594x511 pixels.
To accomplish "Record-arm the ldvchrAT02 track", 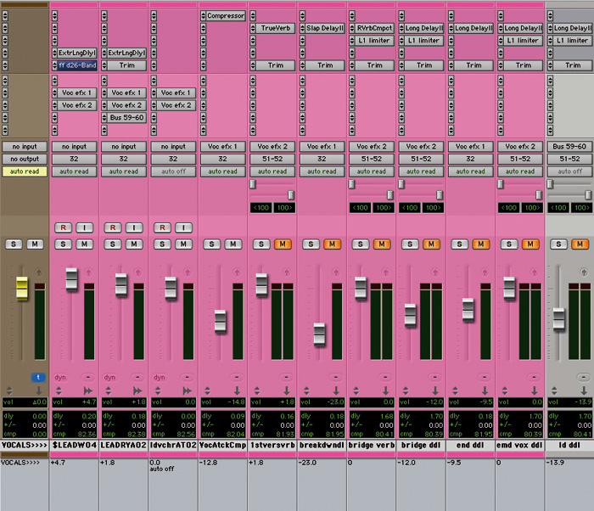I will click(160, 227).
